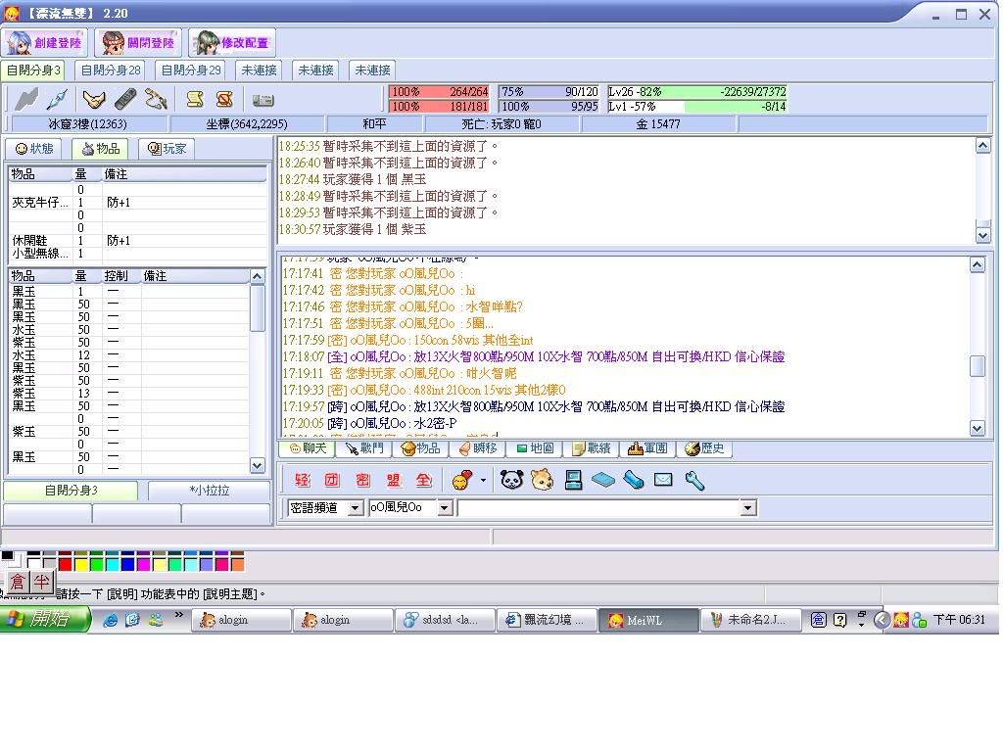Screen dimensions: 1003x752
Task: Click the 創建登陸 create login button
Action: [x=45, y=43]
